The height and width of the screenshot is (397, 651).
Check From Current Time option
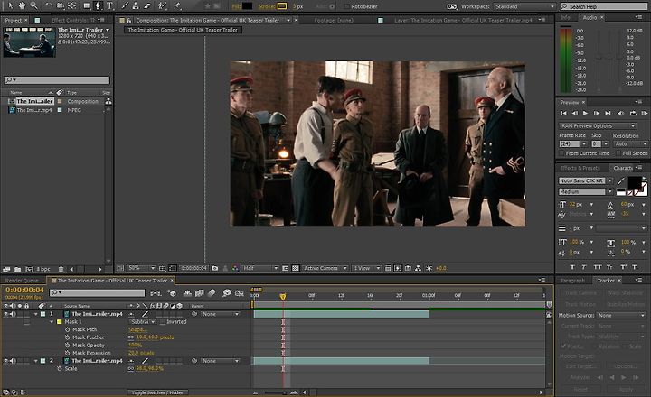[x=561, y=153]
